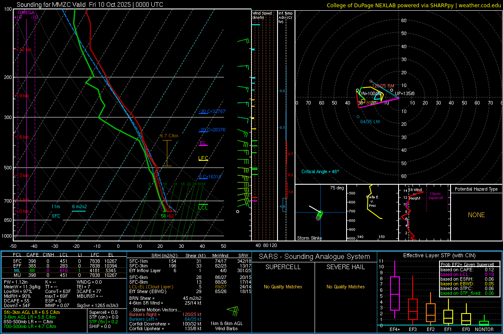Click the based on STP_fixed: 0.06 line
This screenshot has height=334, width=503.
click(467, 293)
